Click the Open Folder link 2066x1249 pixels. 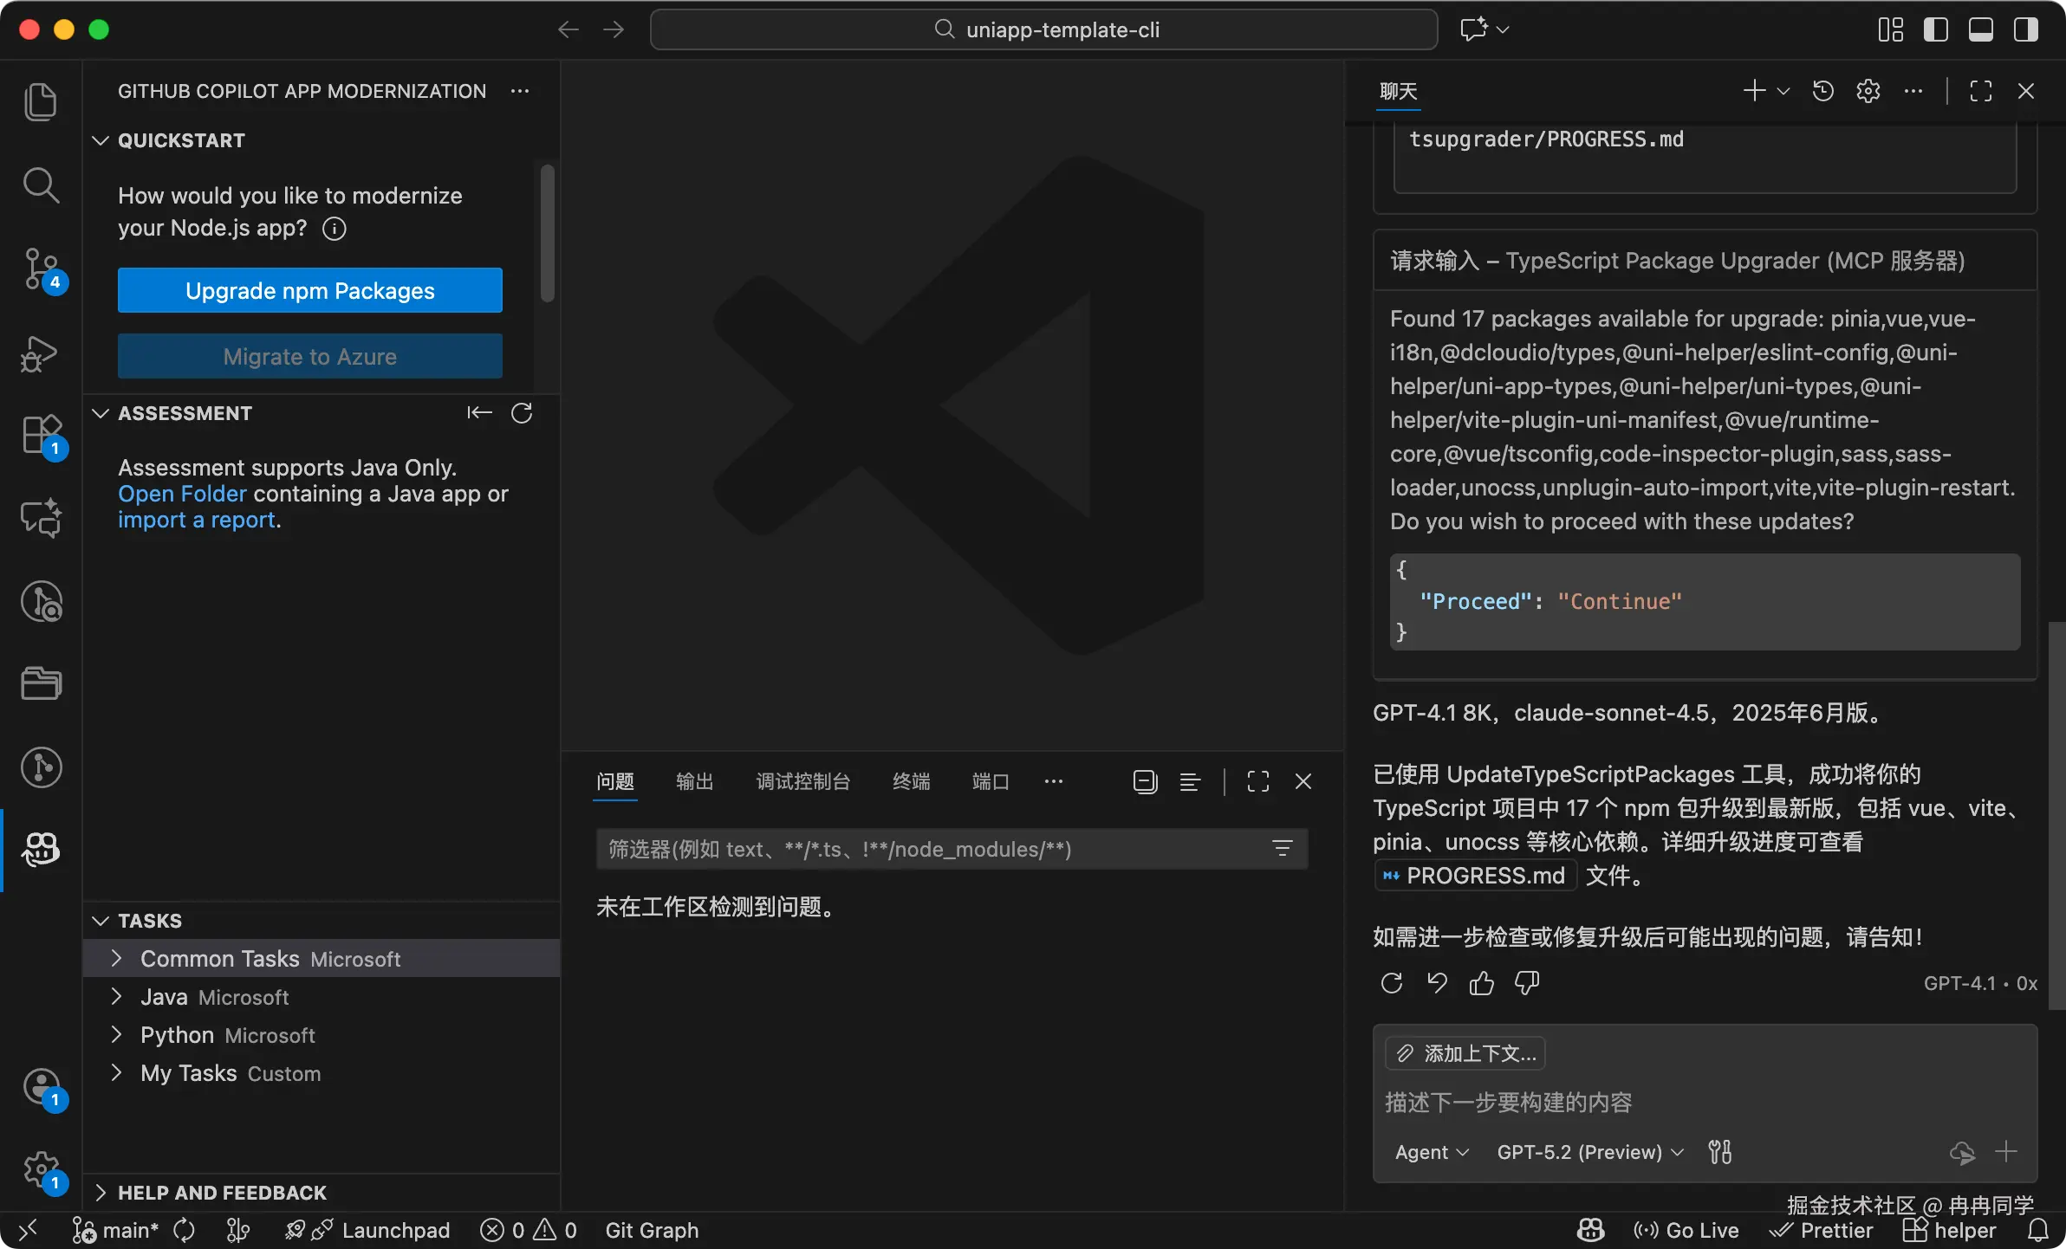tap(182, 494)
